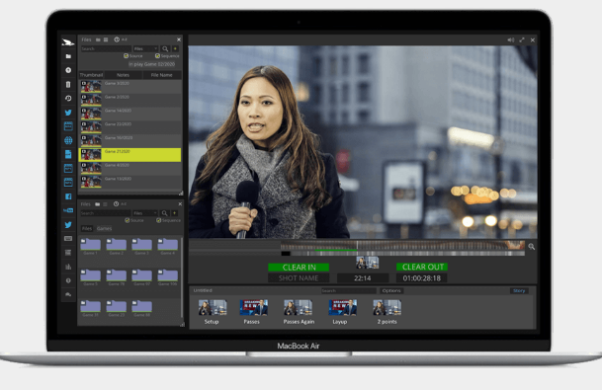This screenshot has width=602, height=390.
Task: Click the CLEAR IN button
Action: [299, 268]
